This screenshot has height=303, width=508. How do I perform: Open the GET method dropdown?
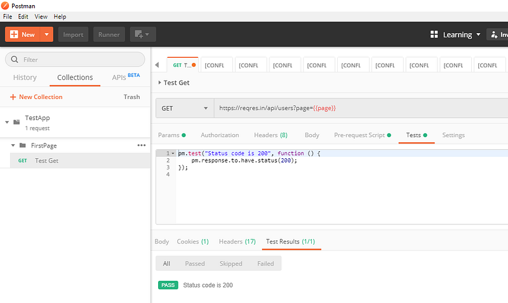[x=185, y=108]
